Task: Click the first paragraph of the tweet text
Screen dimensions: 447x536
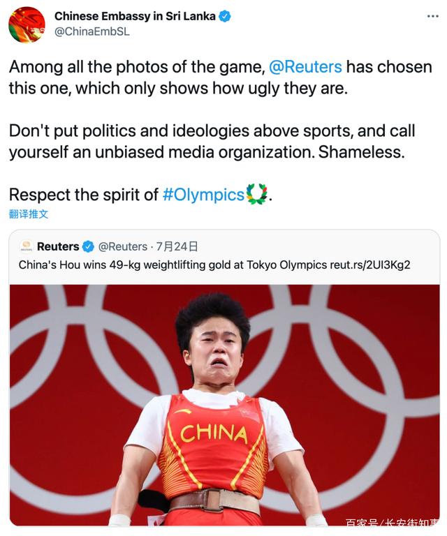Action: pyautogui.click(x=221, y=77)
